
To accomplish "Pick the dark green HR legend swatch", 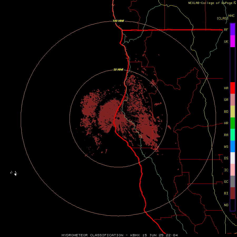I will click(x=233, y=123).
